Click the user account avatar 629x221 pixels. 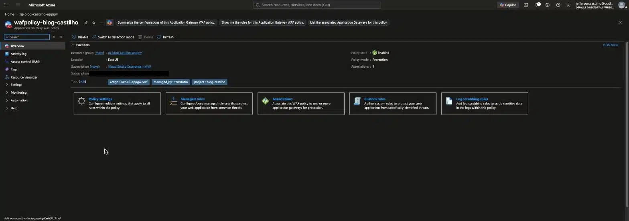pos(621,5)
